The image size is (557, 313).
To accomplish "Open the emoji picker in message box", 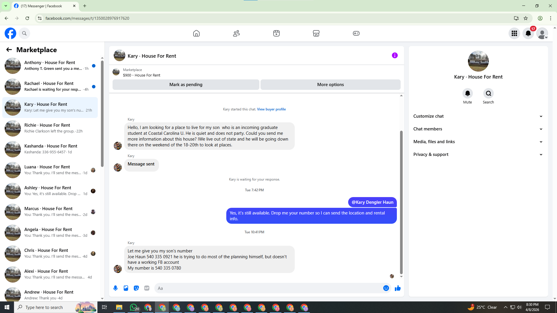I will click(x=386, y=288).
